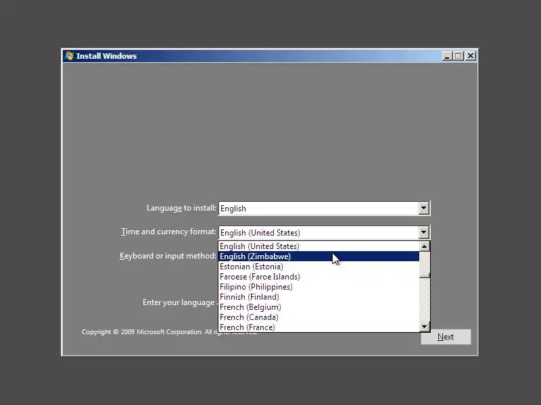The height and width of the screenshot is (405, 541).
Task: Click the Keyboard or input method label
Action: point(168,256)
